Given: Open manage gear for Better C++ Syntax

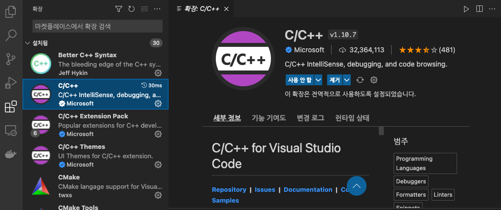Looking at the screenshot, I should 158,73.
